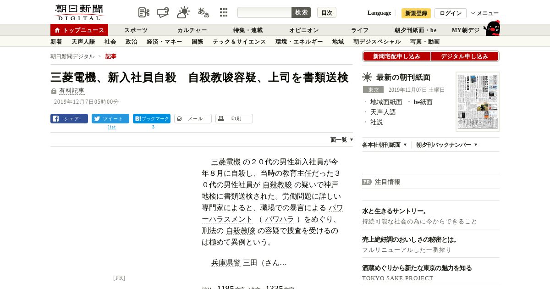Screen dimensions: 550x289
Task: Expand 各本社朝刊紙面 dropdown
Action: pos(385,145)
